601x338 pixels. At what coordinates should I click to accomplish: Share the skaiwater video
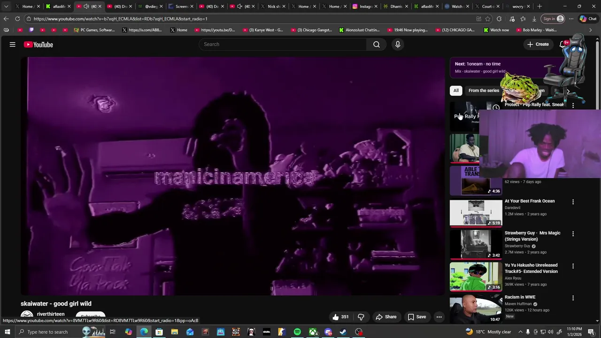click(386, 317)
